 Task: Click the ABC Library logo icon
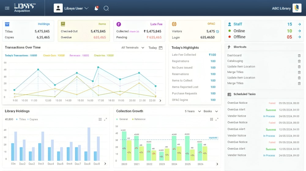(297, 8)
